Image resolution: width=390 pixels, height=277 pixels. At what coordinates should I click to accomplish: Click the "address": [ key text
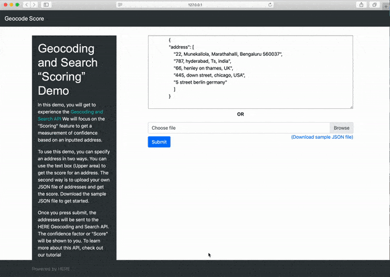(x=181, y=47)
